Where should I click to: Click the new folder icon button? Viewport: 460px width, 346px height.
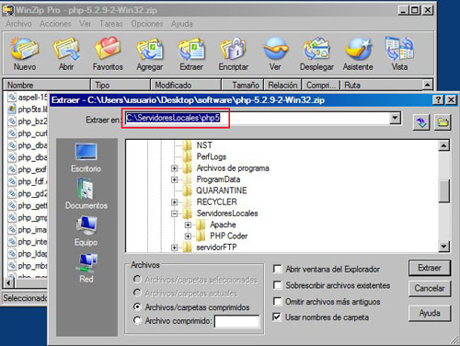click(443, 122)
